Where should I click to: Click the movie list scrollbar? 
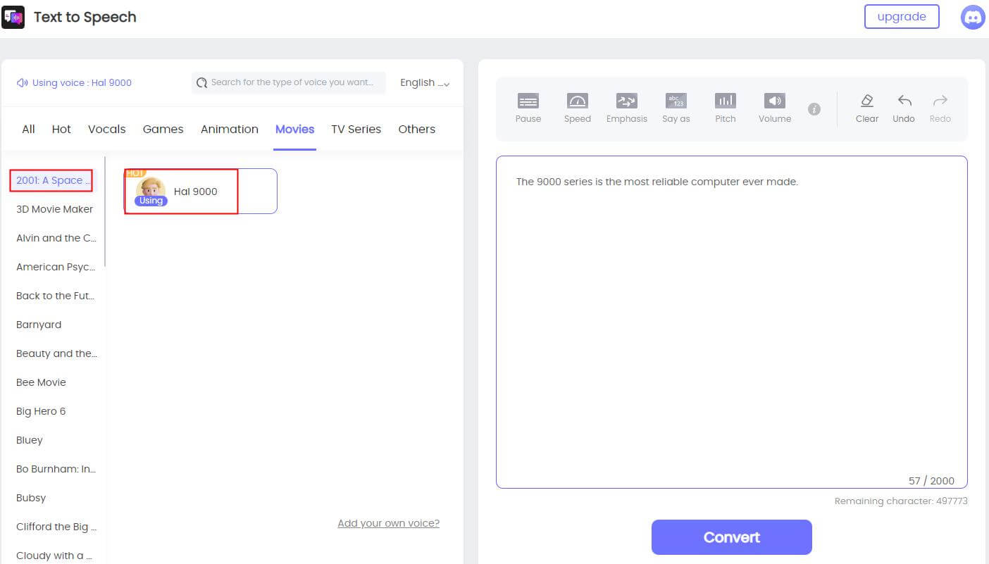[106, 211]
